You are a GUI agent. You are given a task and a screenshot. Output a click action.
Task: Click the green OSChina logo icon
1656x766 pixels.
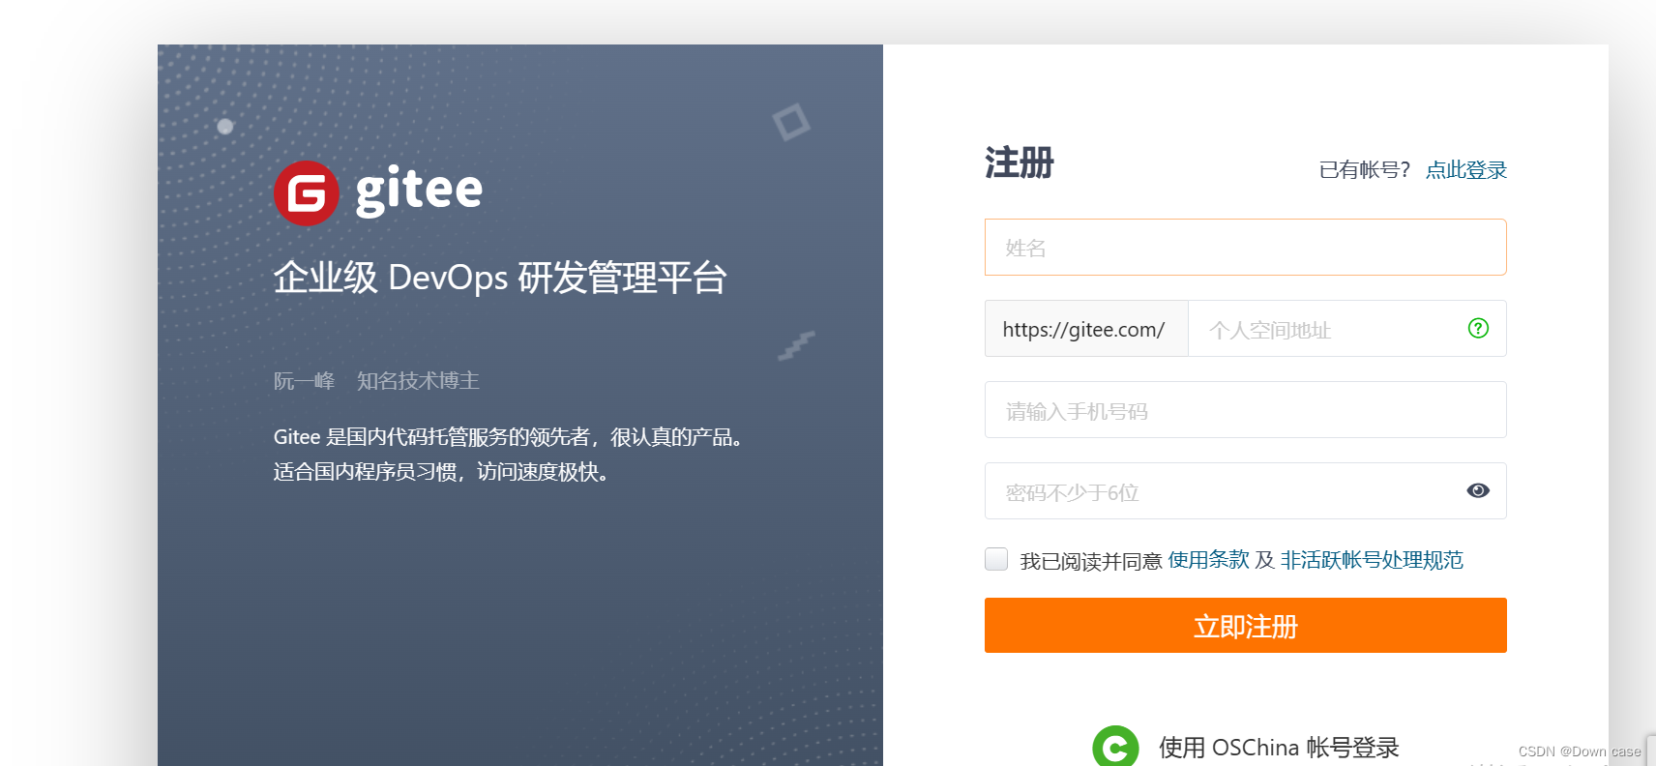1115,747
